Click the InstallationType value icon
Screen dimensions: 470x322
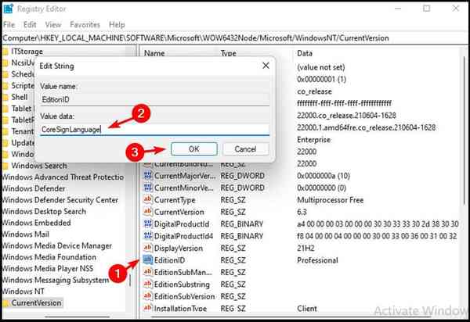tap(148, 308)
